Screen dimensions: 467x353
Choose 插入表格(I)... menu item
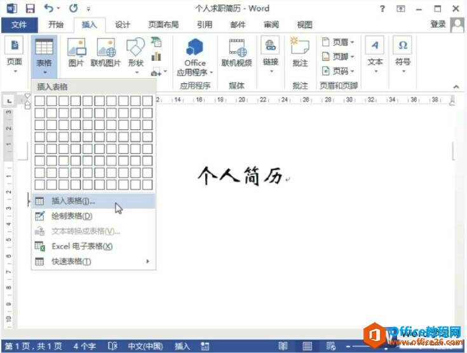pos(93,201)
